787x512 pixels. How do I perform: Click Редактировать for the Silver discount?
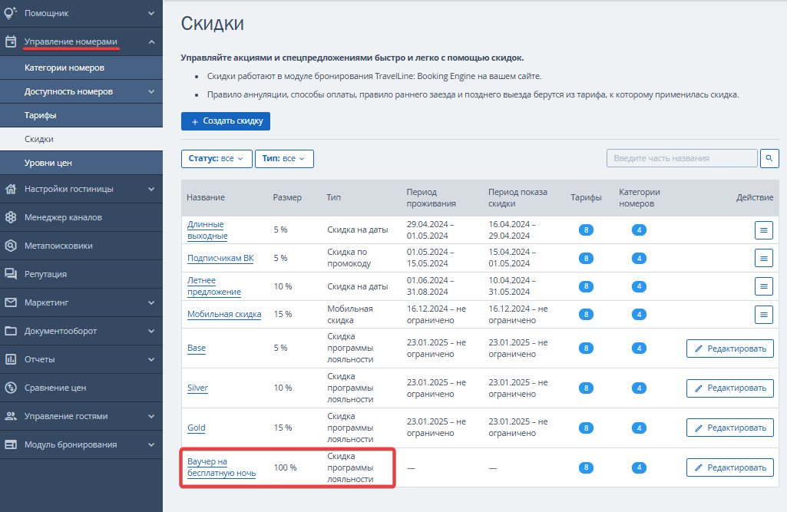pyautogui.click(x=729, y=388)
